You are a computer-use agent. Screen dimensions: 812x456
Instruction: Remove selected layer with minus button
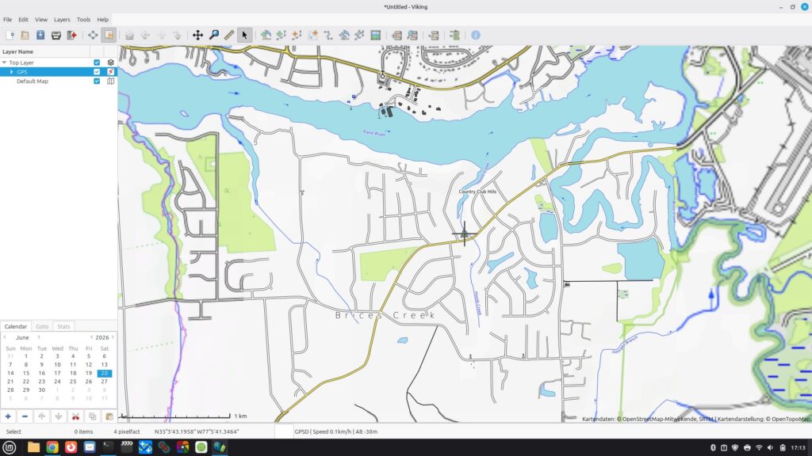tap(25, 416)
